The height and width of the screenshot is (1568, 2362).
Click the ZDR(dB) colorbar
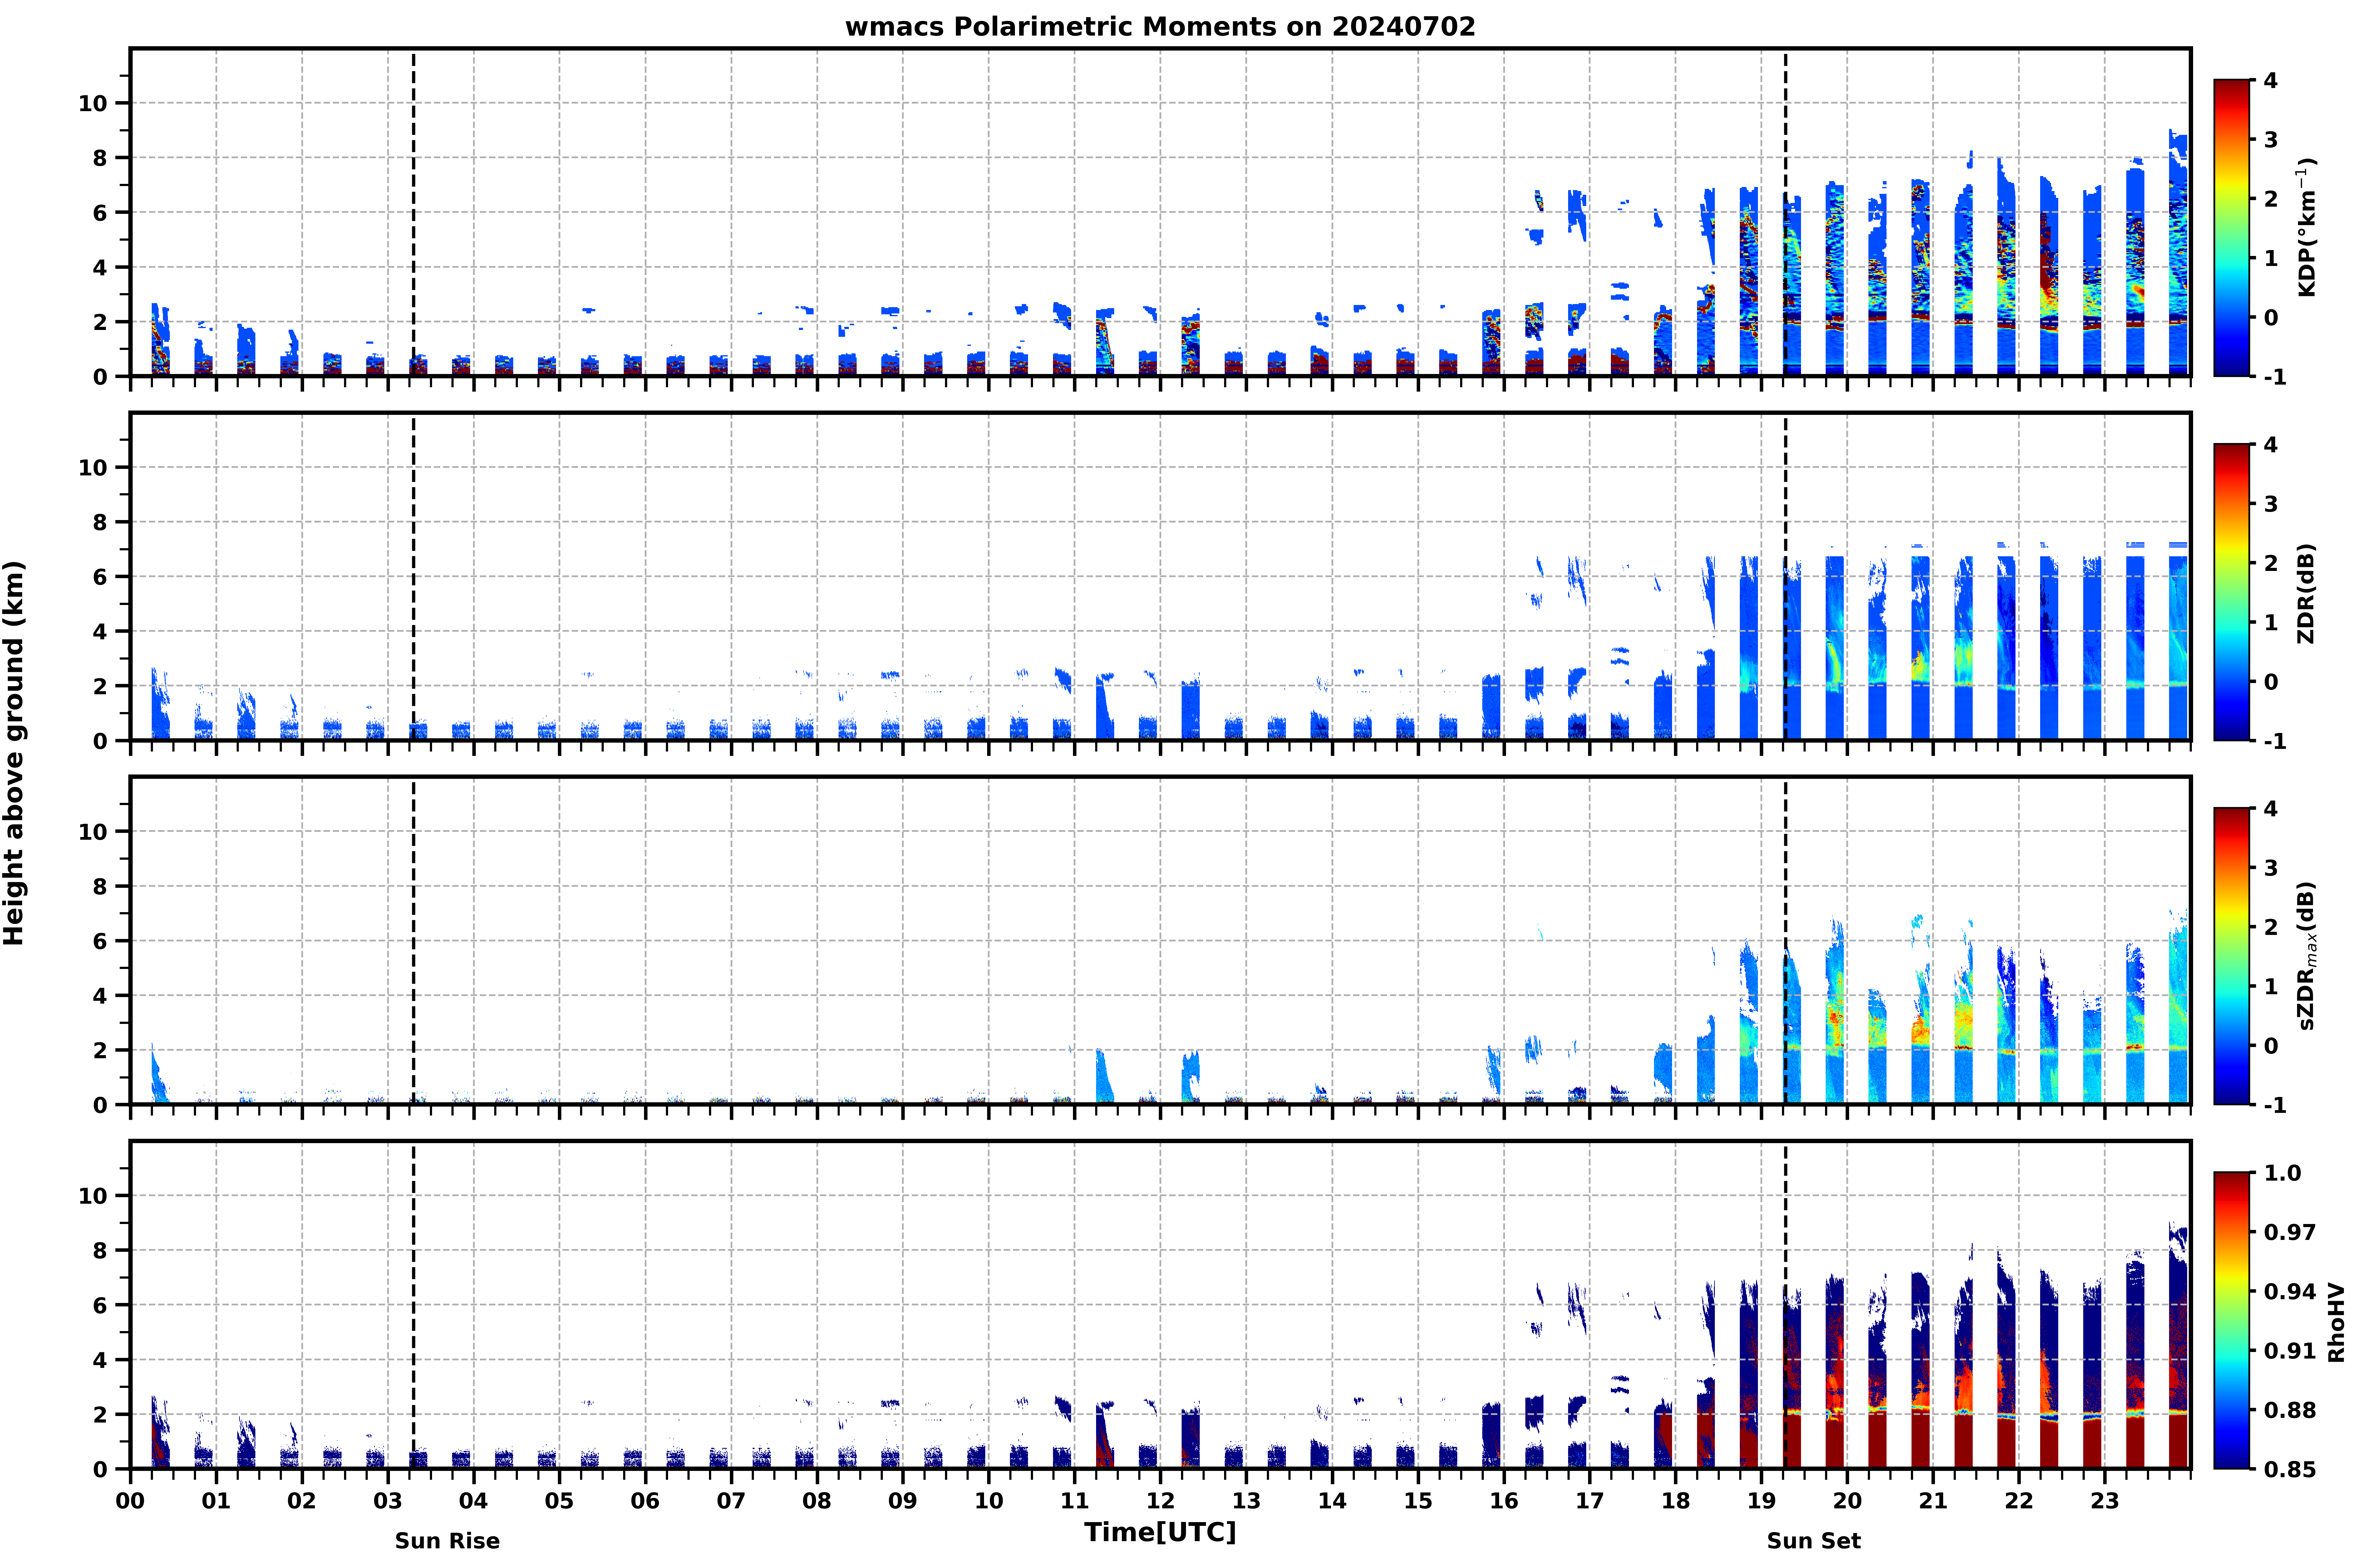coord(2231,592)
